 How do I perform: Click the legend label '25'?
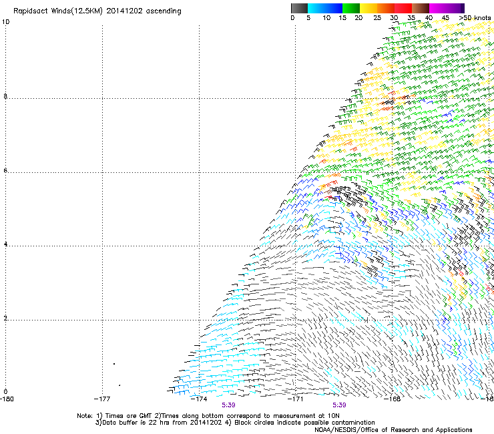coord(377,18)
